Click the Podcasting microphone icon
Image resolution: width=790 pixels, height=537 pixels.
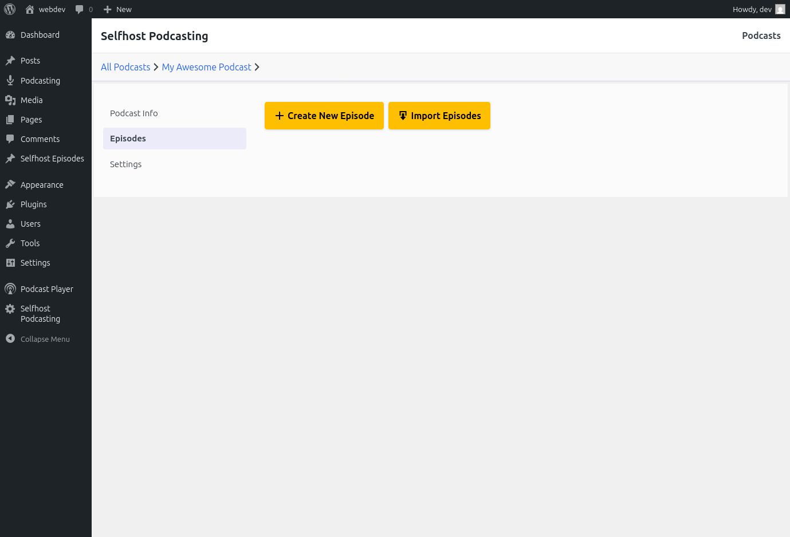pos(10,81)
